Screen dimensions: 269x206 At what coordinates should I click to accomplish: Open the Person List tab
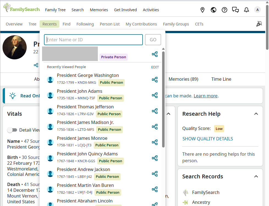tap(110, 24)
